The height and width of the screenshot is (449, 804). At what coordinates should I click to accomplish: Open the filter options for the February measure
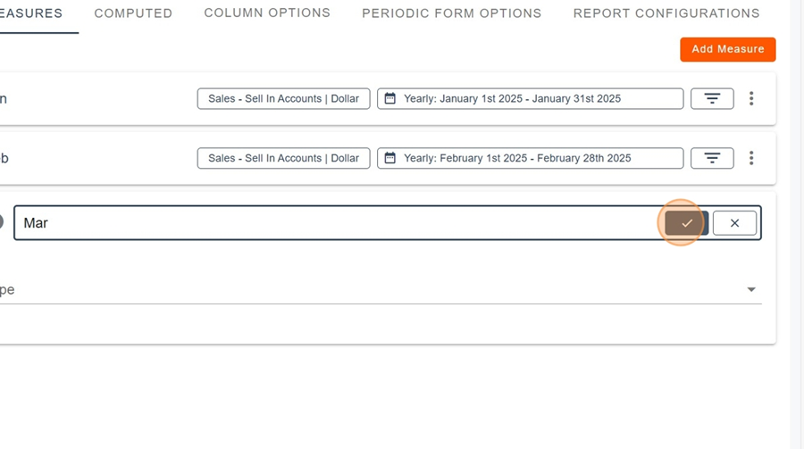pos(712,158)
